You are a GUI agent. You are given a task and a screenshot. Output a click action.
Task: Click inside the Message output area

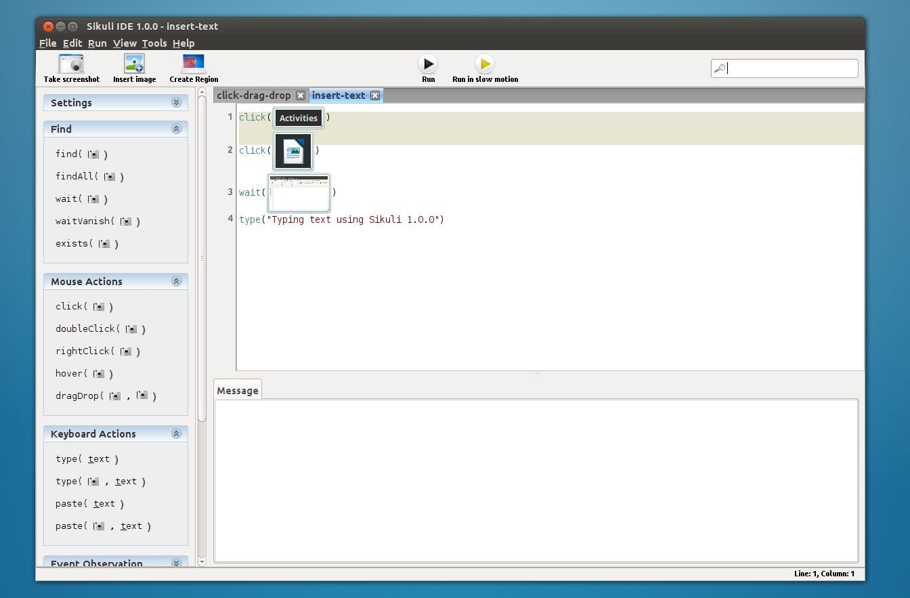(536, 481)
